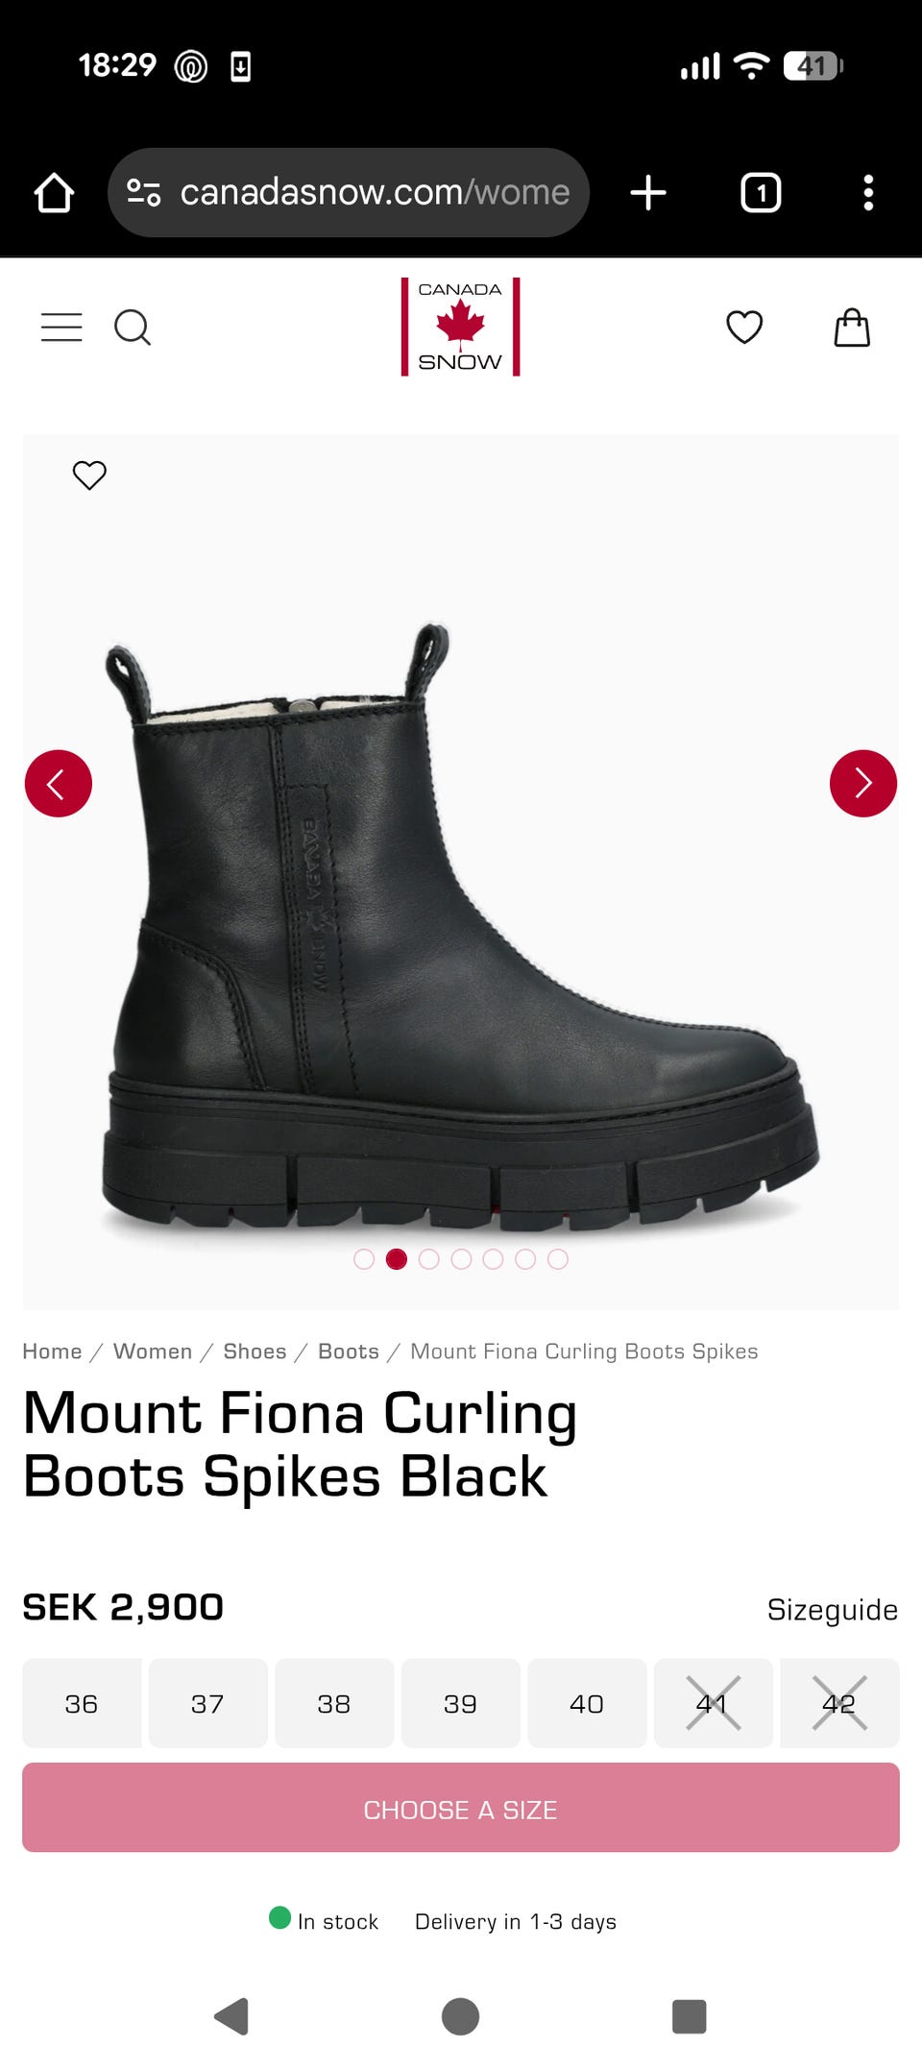Screen dimensions: 922x2070
Task: Jump to fourth image carousel dot
Action: (x=461, y=1259)
